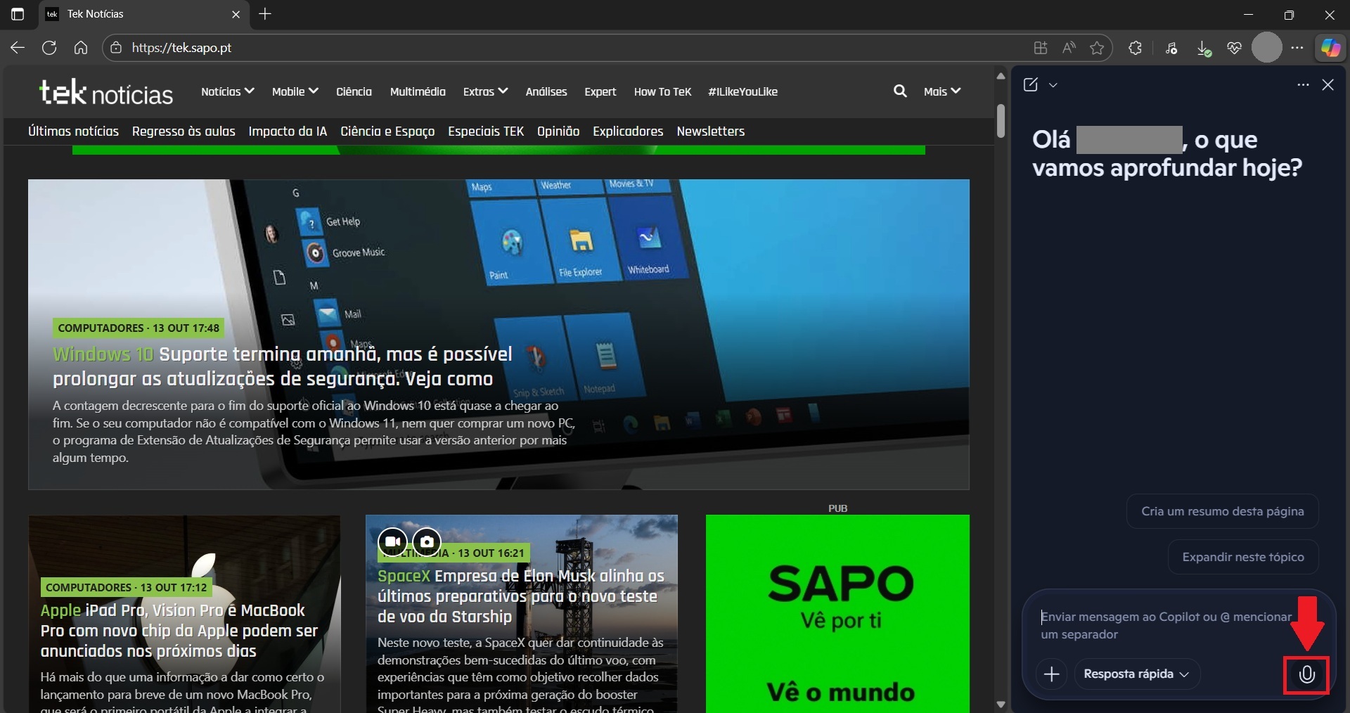Open the Copilot icon in browser toolbar
Viewport: 1350px width, 713px height.
(x=1330, y=48)
